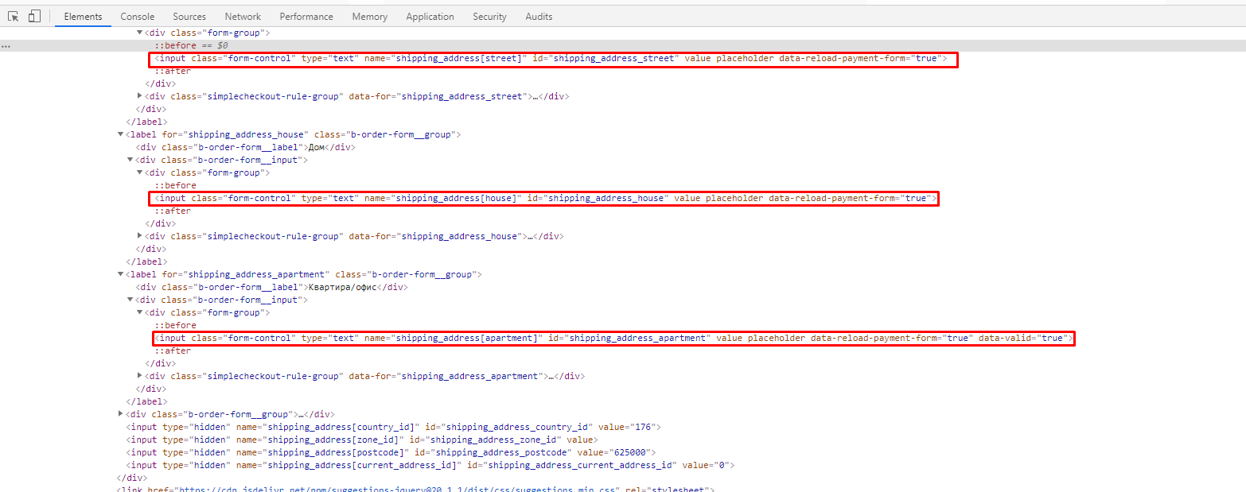The height and width of the screenshot is (492, 1246).
Task: Collapse the label for shipping_address_apartment
Action: pyautogui.click(x=121, y=274)
